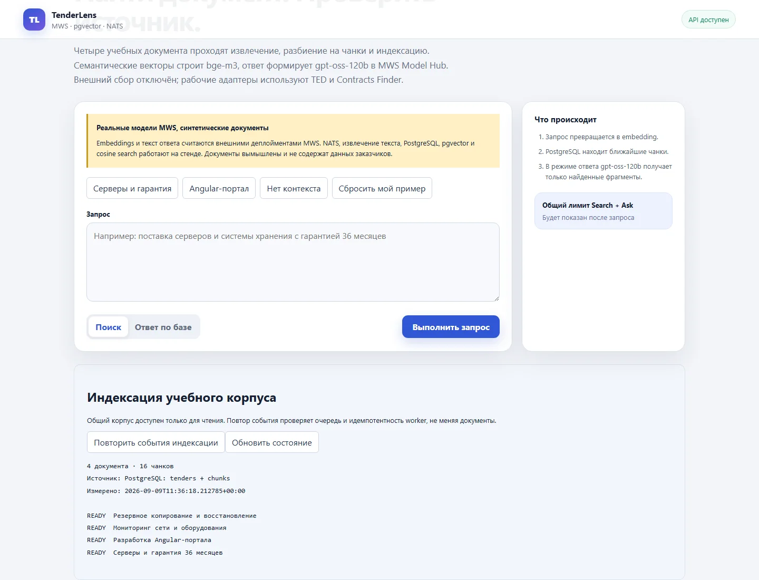The height and width of the screenshot is (580, 759).
Task: Click the "Запрос" field label
Action: pyautogui.click(x=98, y=214)
